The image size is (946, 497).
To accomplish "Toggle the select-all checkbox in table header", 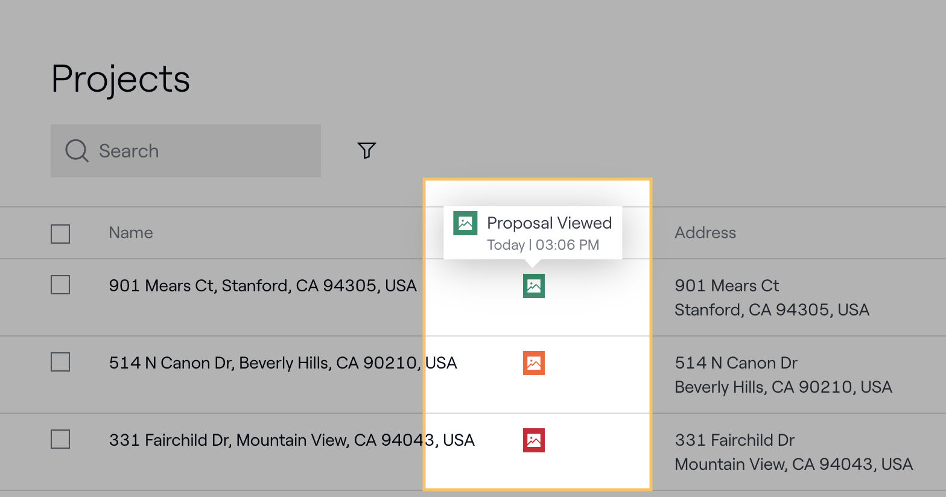I will tap(60, 233).
